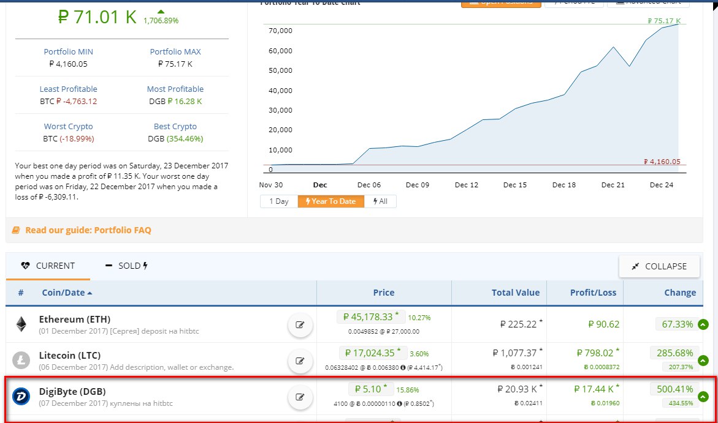Click the green arrow beside 67.33% change
This screenshot has width=718, height=423.
(x=703, y=324)
